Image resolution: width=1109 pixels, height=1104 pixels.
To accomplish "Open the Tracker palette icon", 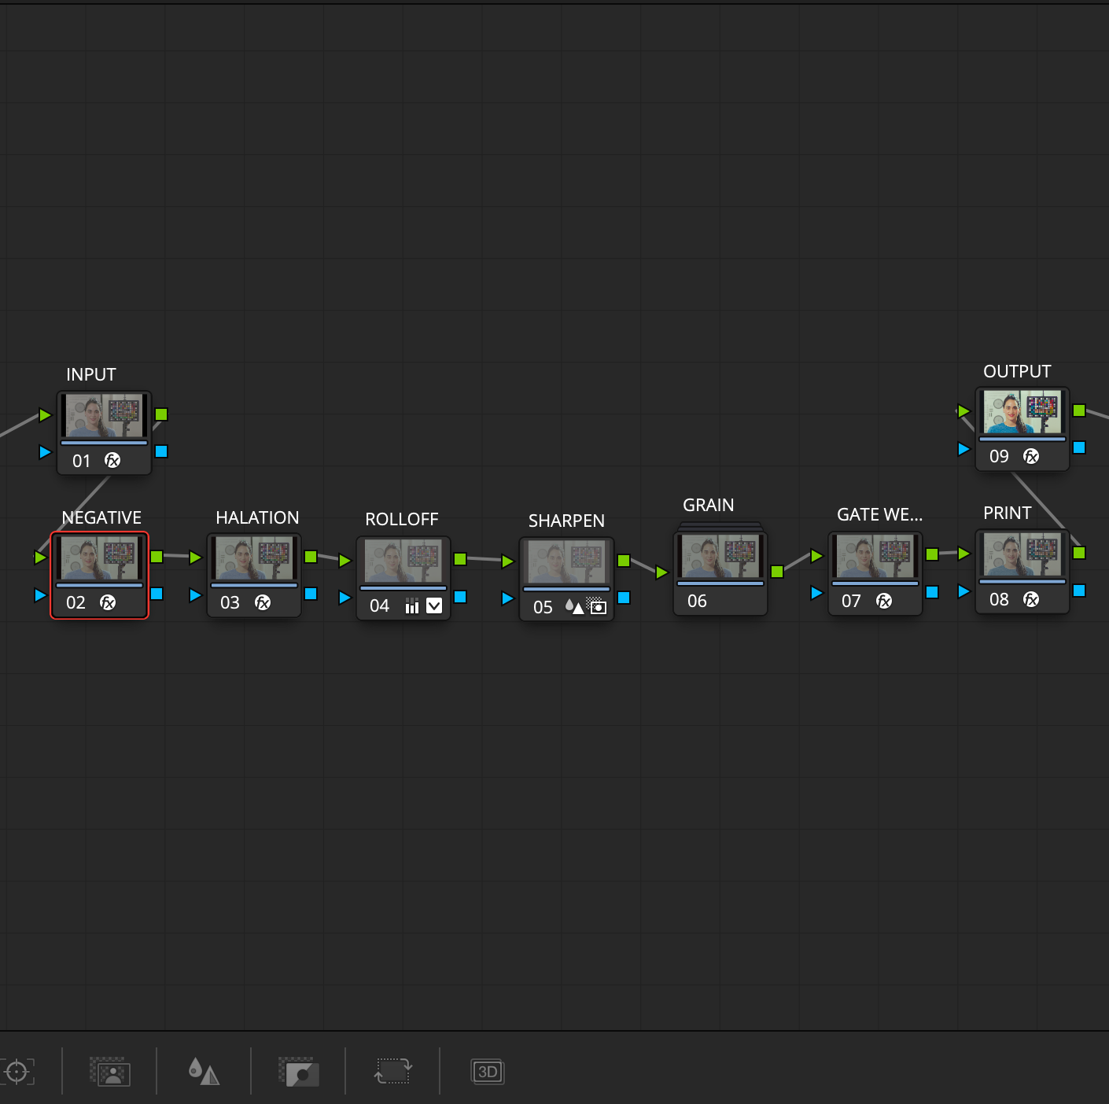I will pyautogui.click(x=17, y=1071).
